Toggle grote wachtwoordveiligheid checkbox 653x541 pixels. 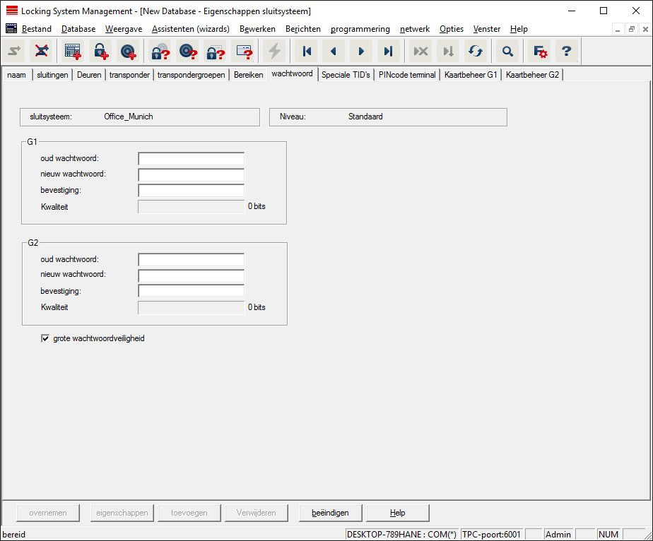[x=45, y=339]
